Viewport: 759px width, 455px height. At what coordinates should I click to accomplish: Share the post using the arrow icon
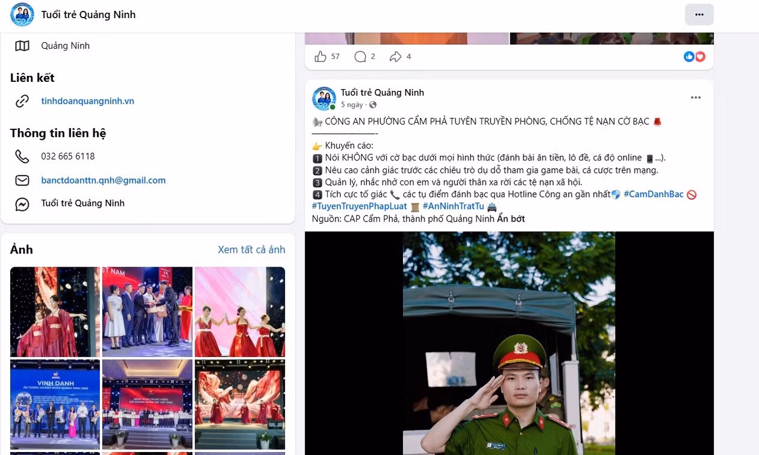point(396,57)
